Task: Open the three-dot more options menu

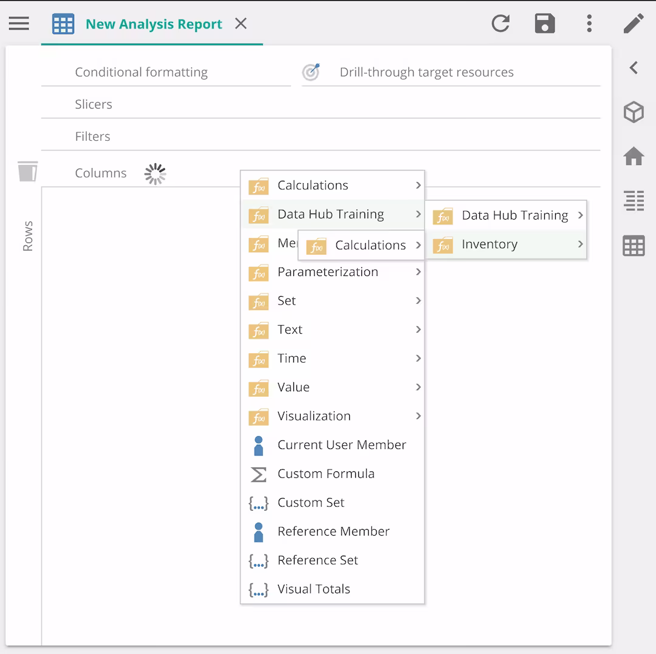Action: [x=589, y=24]
